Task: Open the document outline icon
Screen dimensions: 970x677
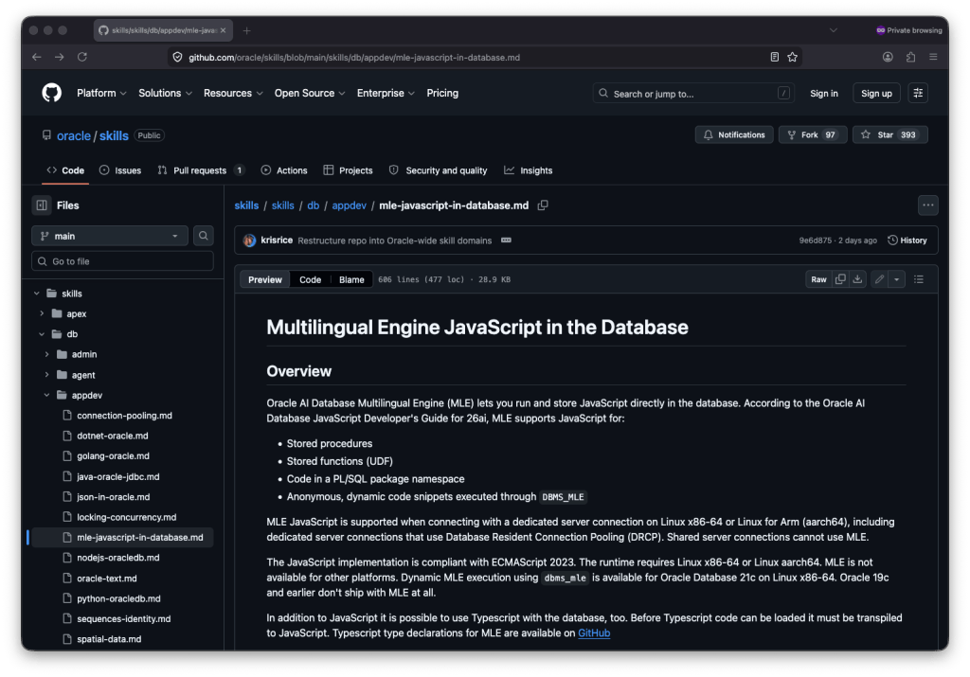Action: 918,279
